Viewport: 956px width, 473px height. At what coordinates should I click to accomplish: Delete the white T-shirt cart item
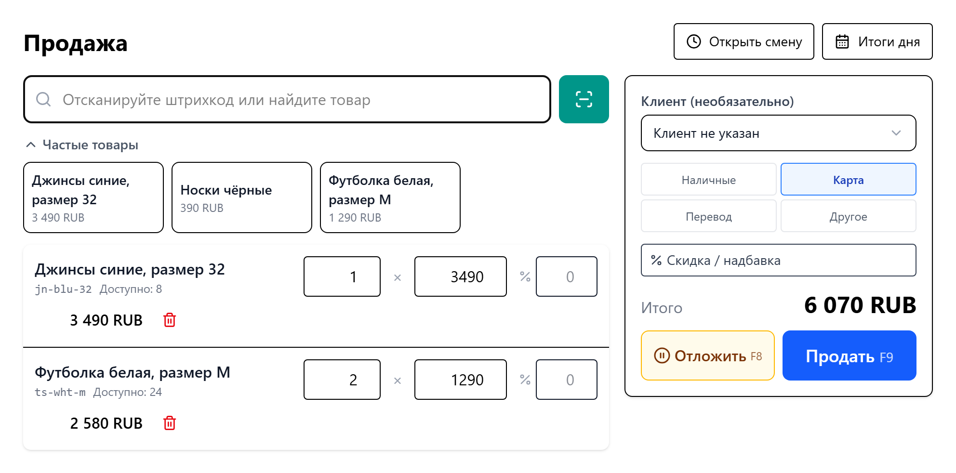click(170, 423)
